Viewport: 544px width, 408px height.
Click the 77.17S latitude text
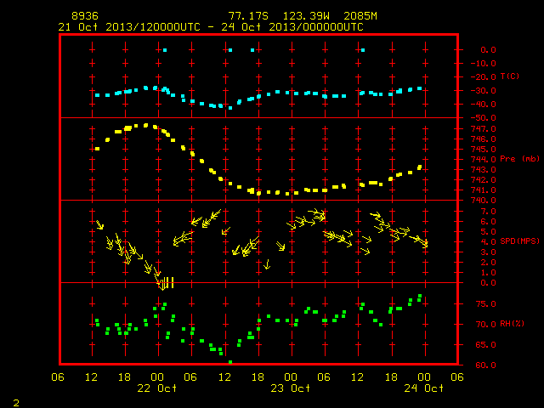[248, 16]
